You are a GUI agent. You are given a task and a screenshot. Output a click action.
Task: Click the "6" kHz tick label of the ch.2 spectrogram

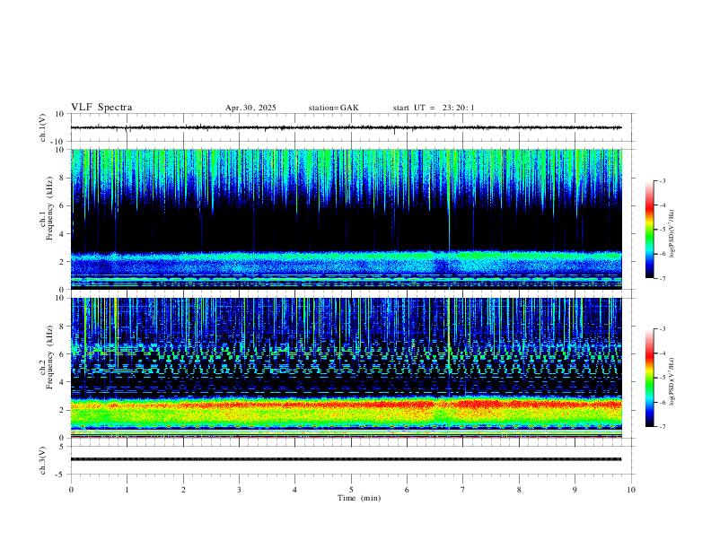[x=63, y=354]
